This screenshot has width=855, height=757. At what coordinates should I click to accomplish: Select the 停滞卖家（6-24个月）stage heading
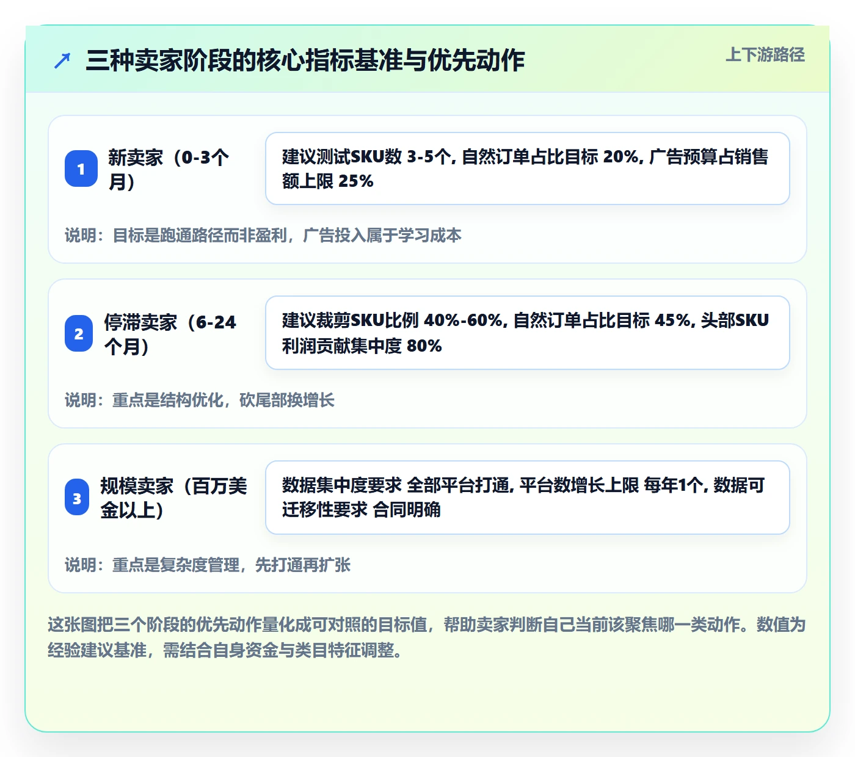pos(170,334)
